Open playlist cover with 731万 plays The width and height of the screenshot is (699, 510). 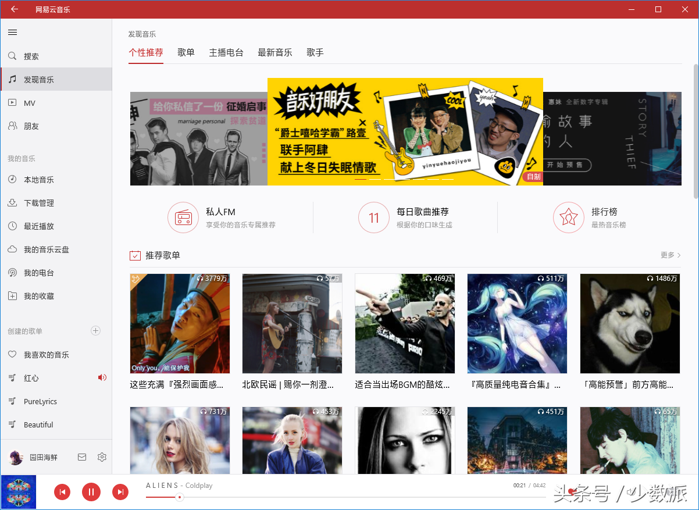point(180,440)
